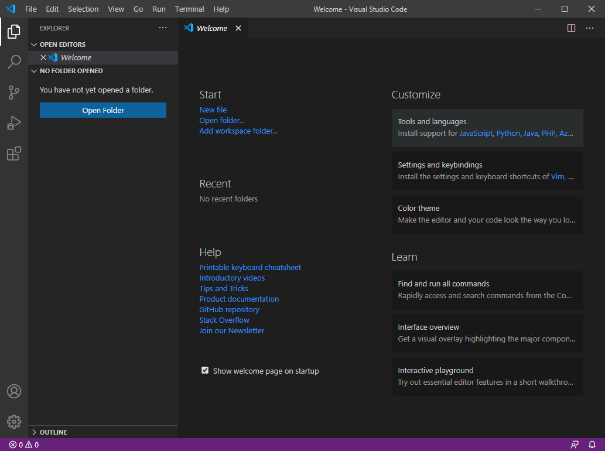Viewport: 605px width, 451px height.
Task: Open the Manage gear icon
Action: pyautogui.click(x=13, y=421)
